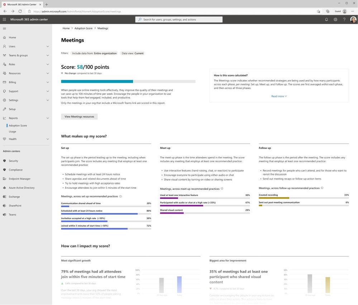
Task: Expand the Billing chevron
Action: point(48,82)
